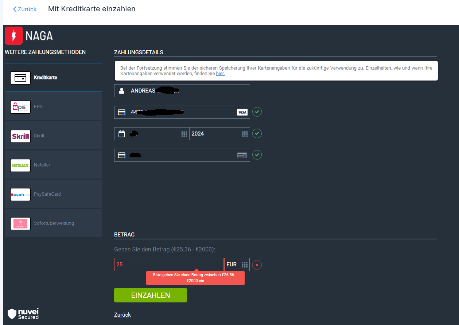459x325 pixels.
Task: Open the expiry month dropdown
Action: (x=159, y=134)
